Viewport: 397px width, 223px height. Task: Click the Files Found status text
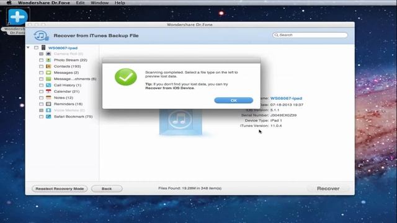pos(190,188)
